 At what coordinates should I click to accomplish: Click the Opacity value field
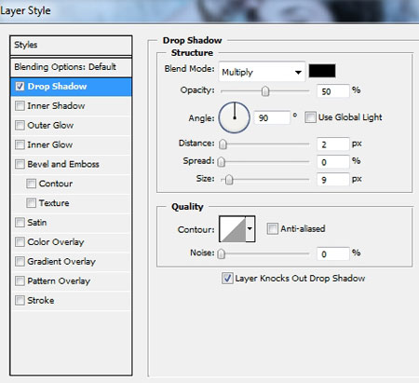click(x=333, y=91)
